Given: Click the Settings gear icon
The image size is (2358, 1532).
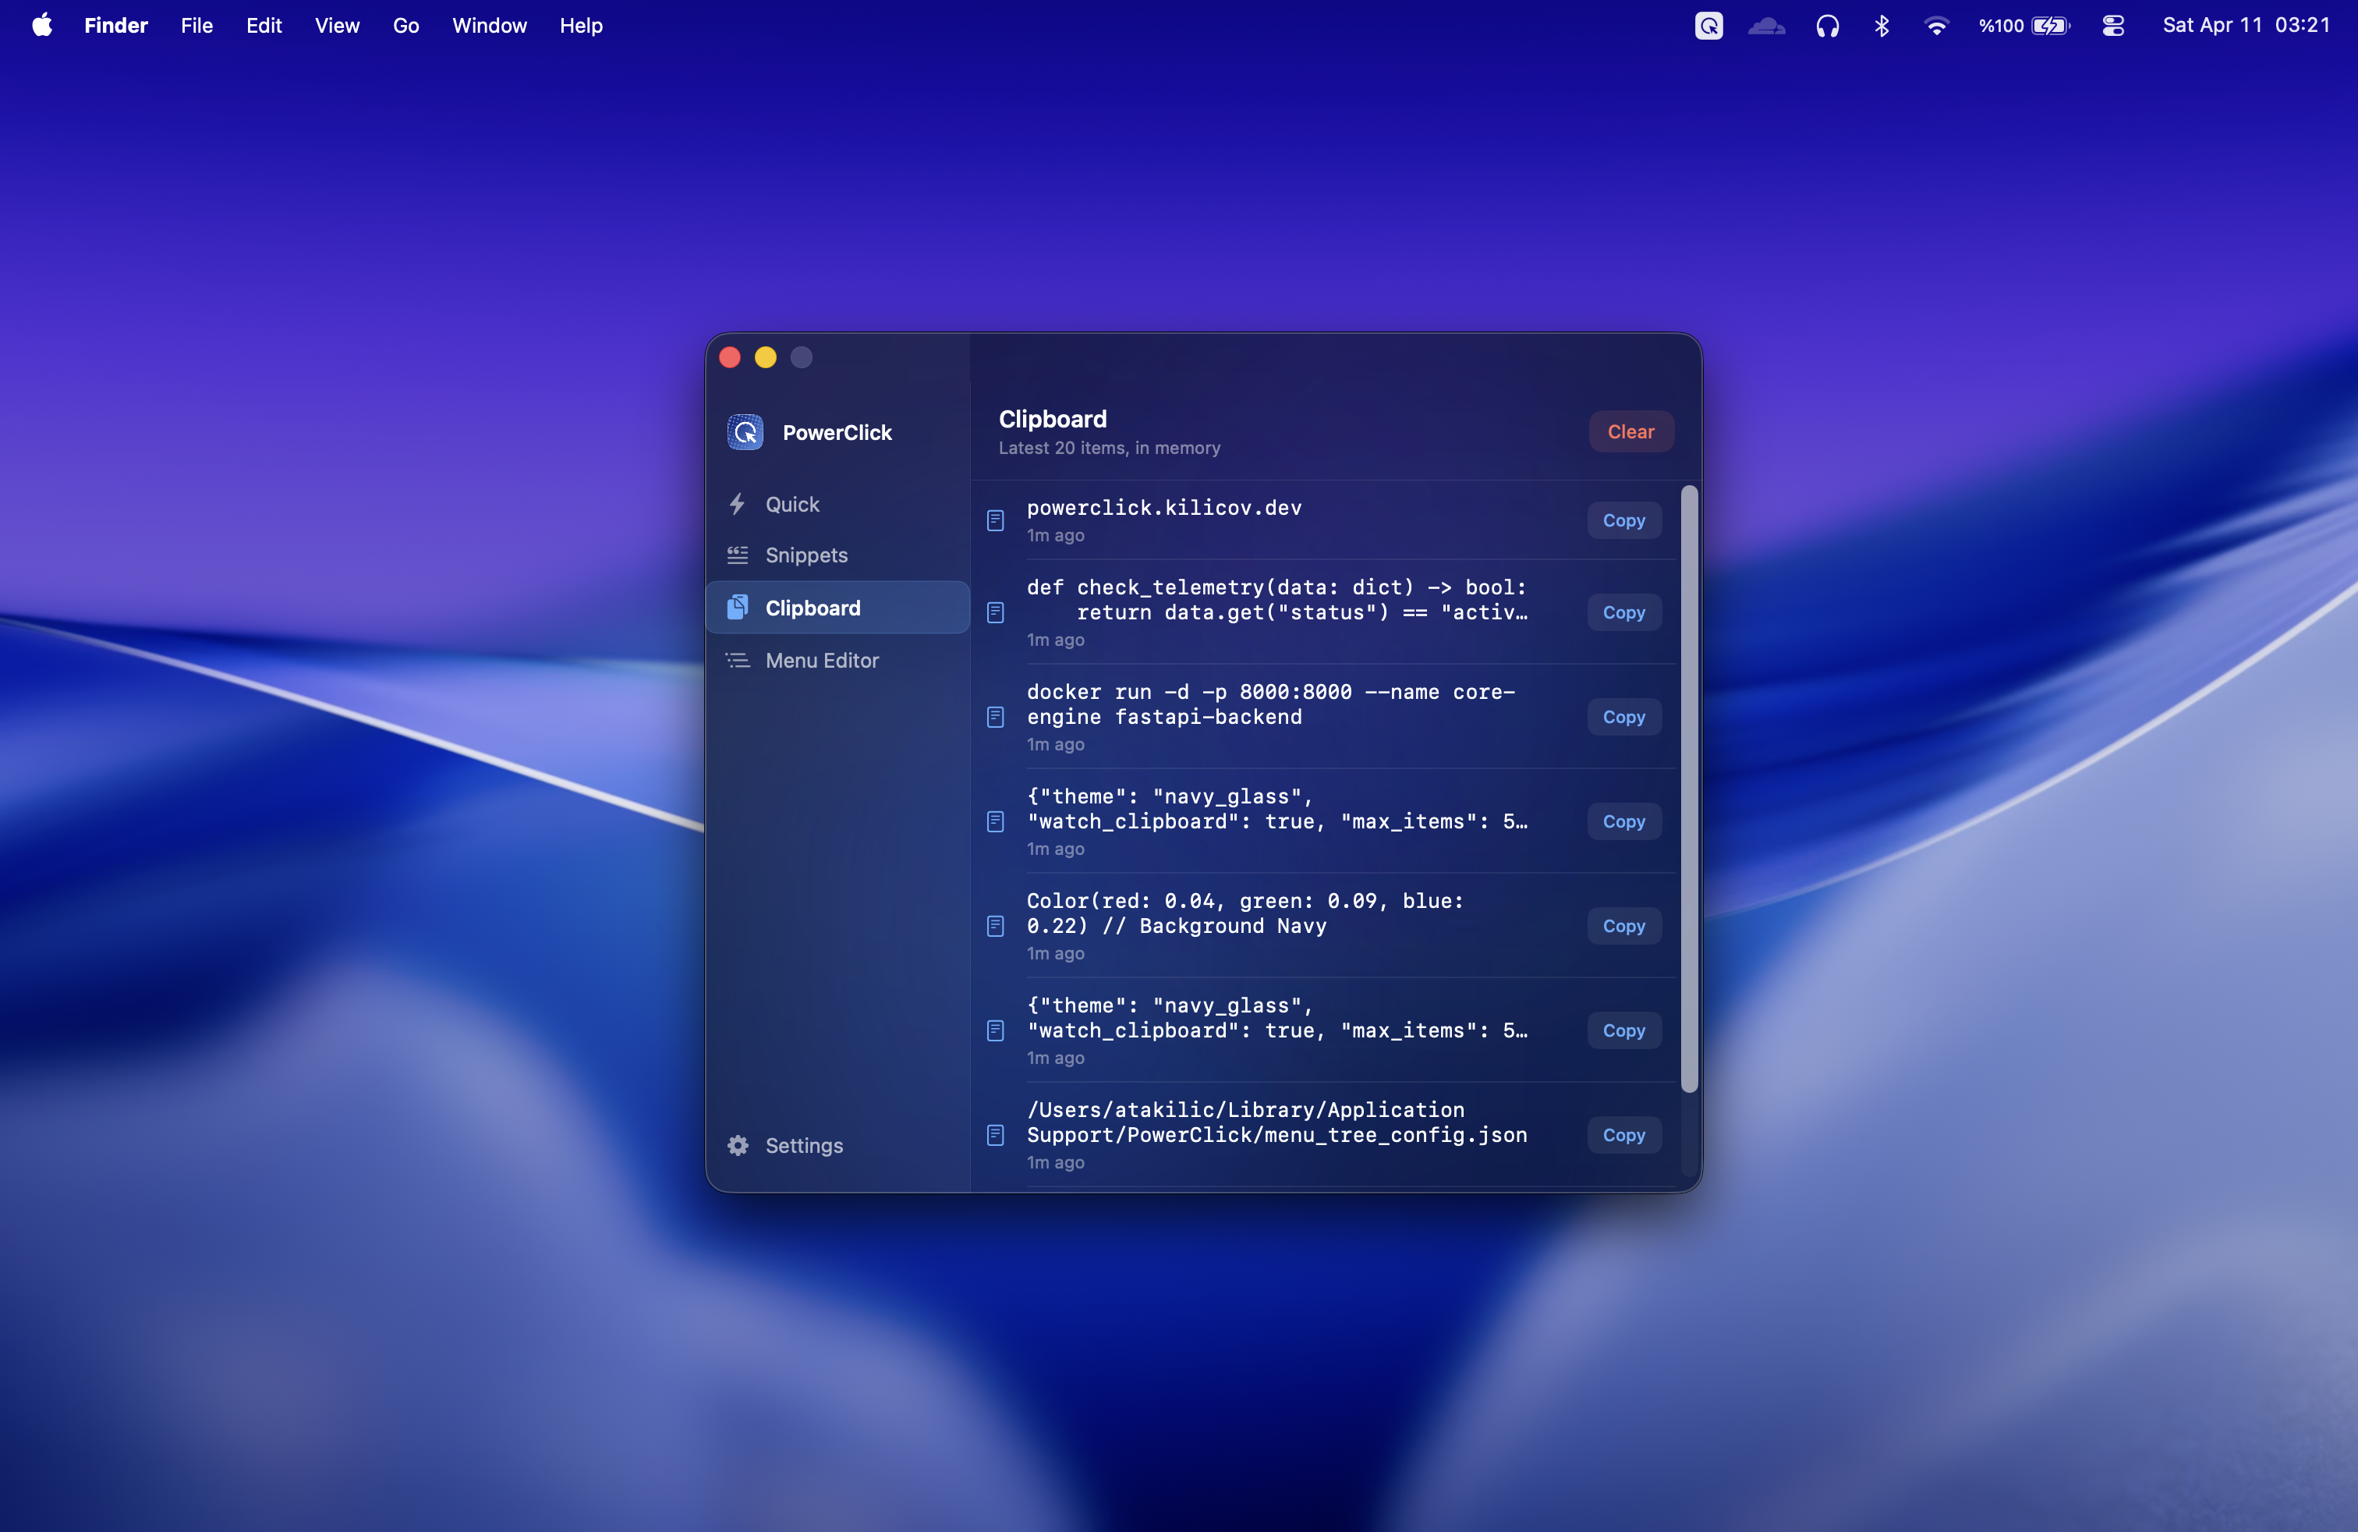Looking at the screenshot, I should coord(739,1146).
